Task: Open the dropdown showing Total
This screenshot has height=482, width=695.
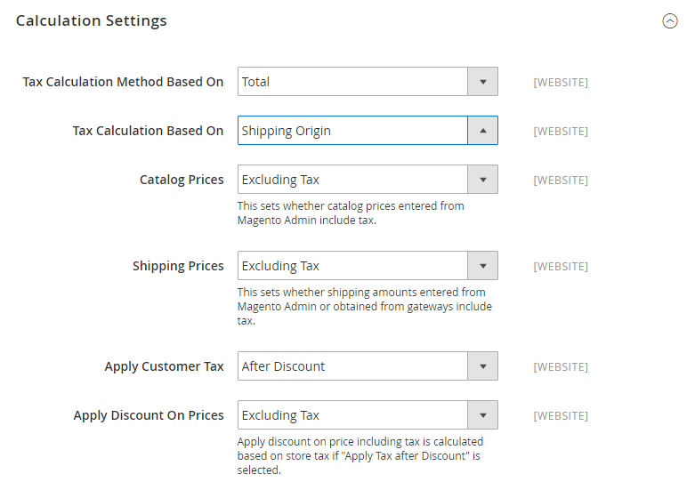Action: pos(353,82)
